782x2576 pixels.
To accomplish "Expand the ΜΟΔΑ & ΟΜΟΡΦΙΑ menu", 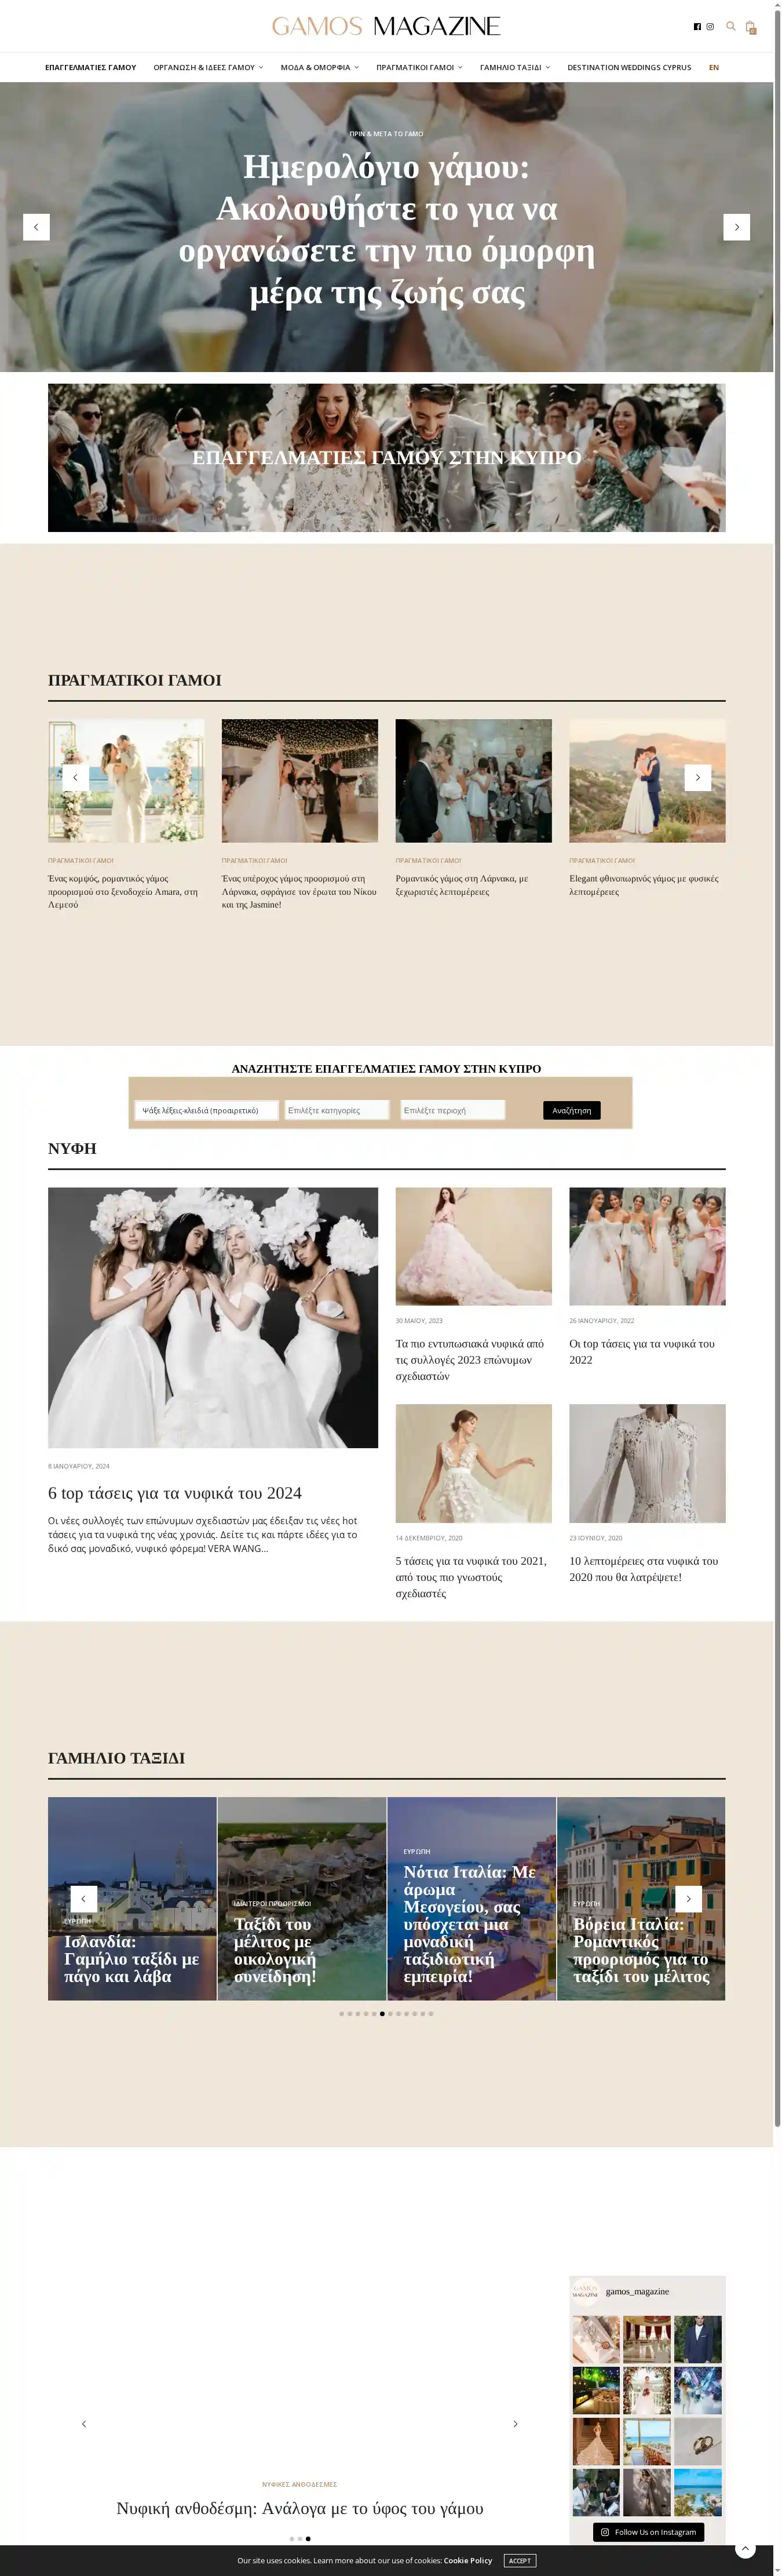I will tap(319, 68).
